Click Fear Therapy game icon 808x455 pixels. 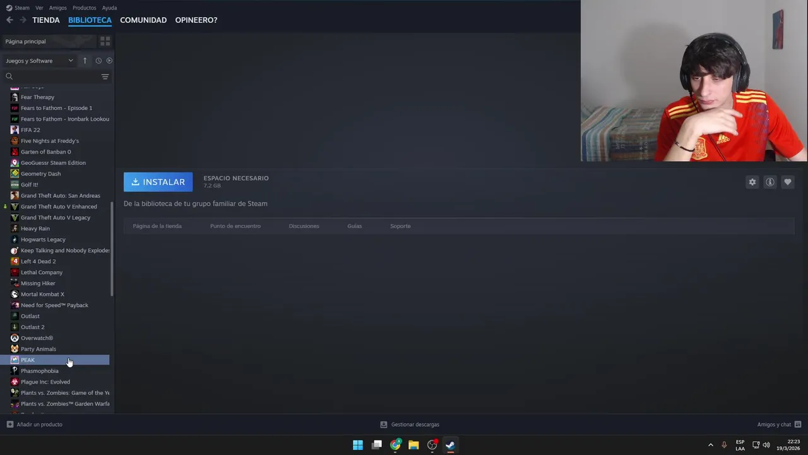[15, 97]
